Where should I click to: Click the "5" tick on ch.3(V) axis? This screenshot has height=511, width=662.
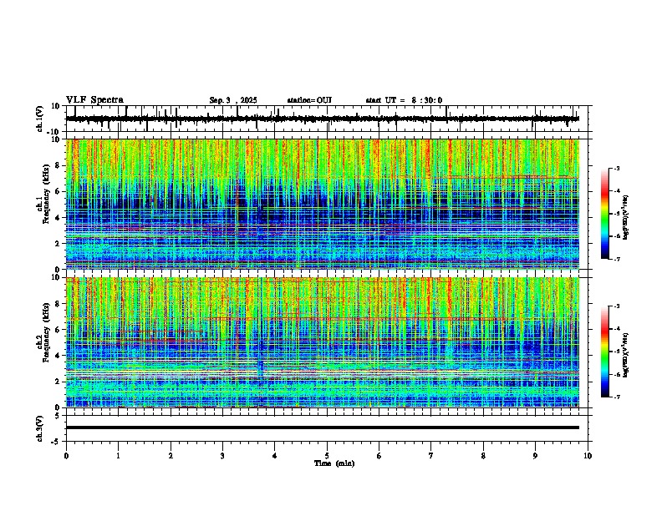coord(59,416)
